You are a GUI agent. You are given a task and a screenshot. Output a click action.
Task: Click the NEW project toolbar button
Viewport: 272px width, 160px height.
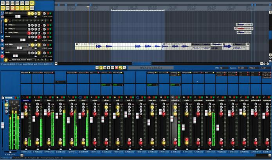2,2
